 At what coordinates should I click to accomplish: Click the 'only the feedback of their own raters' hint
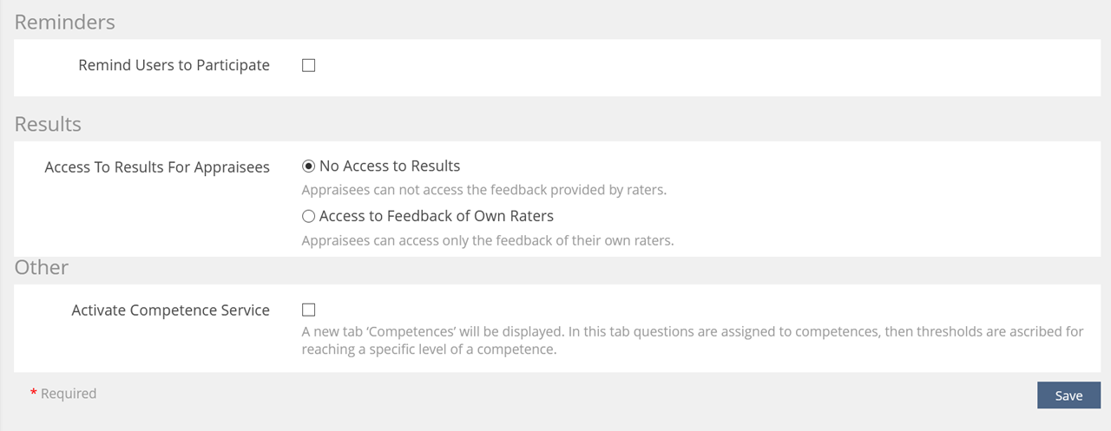tap(487, 240)
